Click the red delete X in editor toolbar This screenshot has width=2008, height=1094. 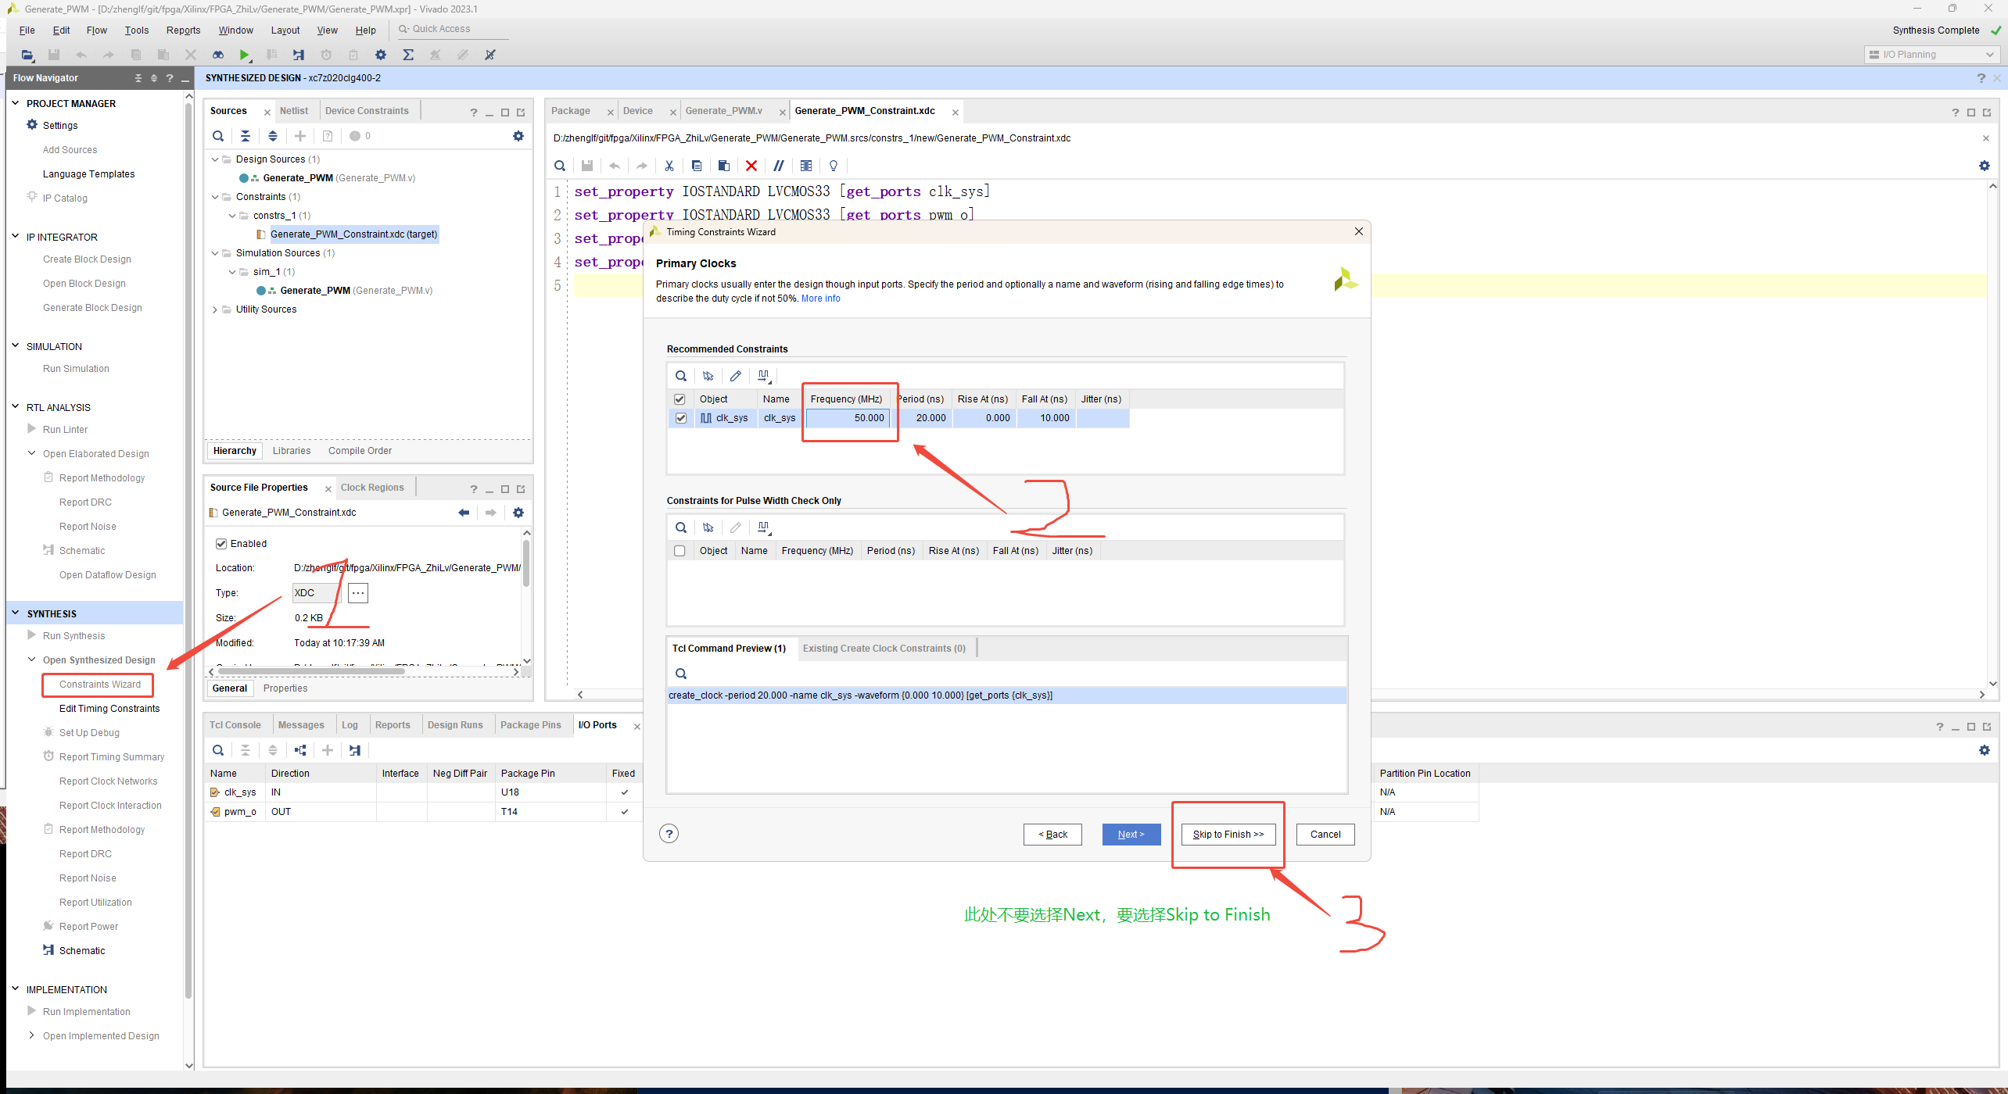pos(751,166)
